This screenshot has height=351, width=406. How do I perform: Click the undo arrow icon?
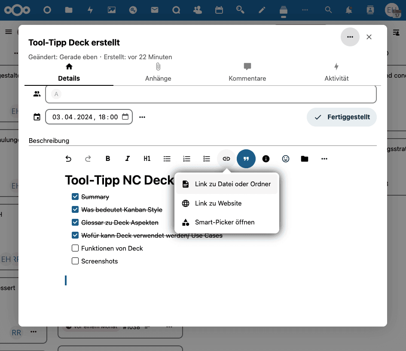click(x=68, y=159)
